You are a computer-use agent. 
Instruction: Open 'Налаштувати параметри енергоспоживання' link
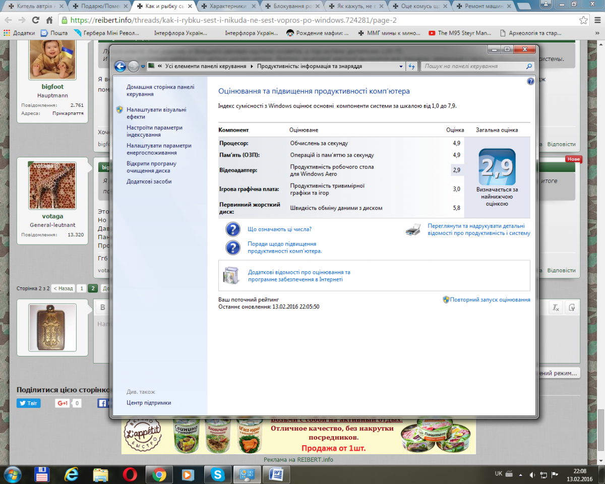159,149
